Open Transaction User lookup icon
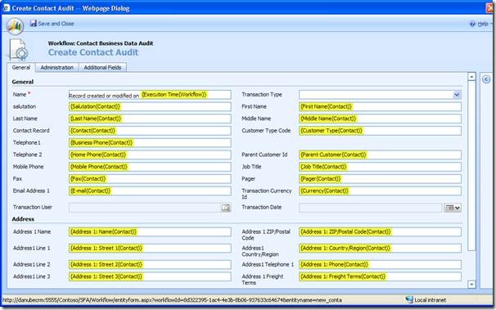 click(226, 208)
